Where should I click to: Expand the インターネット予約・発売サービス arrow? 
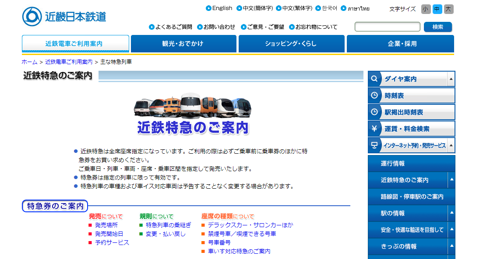click(451, 145)
